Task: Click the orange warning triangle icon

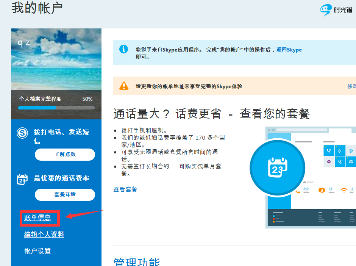Action: [124, 86]
